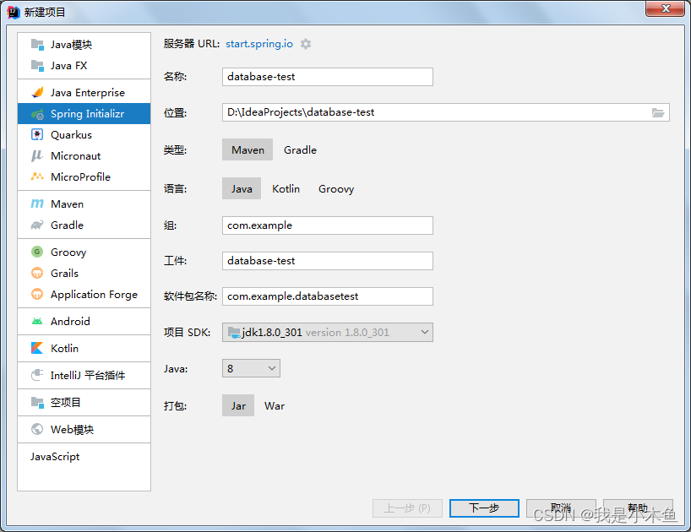Click the Micronaut mu icon
691x532 pixels.
click(x=36, y=156)
